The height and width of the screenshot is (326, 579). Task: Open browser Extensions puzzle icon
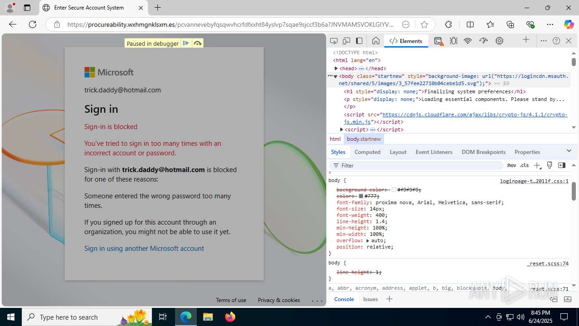point(448,24)
